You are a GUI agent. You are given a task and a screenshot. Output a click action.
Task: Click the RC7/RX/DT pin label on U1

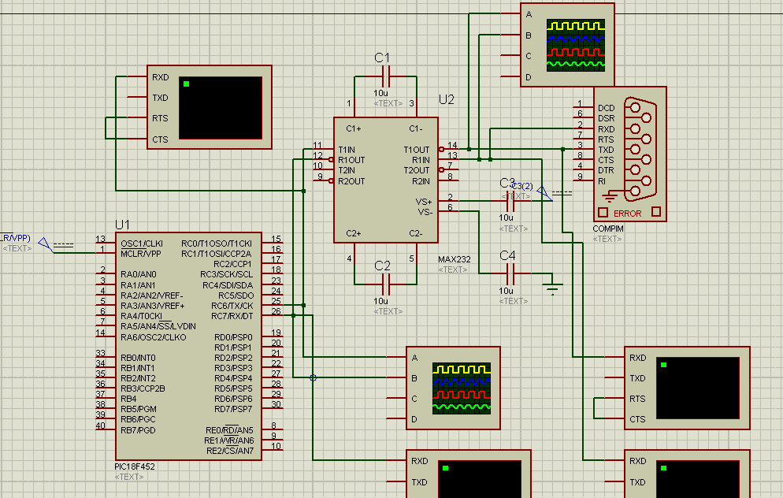(232, 315)
